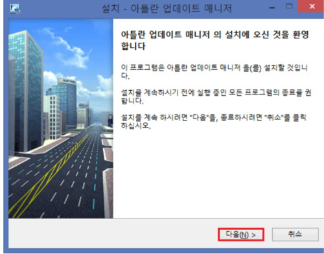Select the title bar text 설치 - 아틀란 업데이트 매니저
This screenshot has width=324, height=254.
(167, 9)
